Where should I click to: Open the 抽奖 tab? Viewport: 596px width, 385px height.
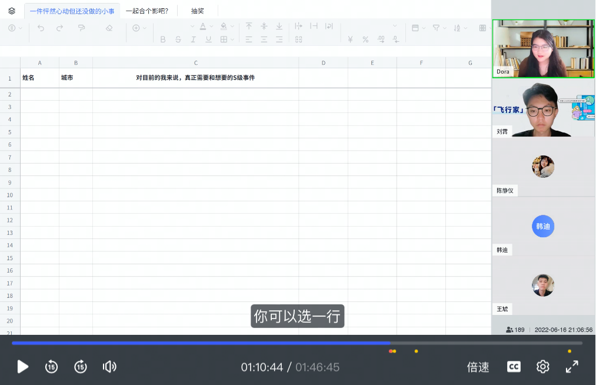pyautogui.click(x=198, y=10)
